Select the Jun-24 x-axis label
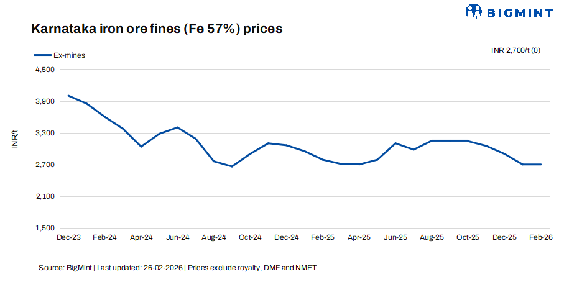 [178, 237]
